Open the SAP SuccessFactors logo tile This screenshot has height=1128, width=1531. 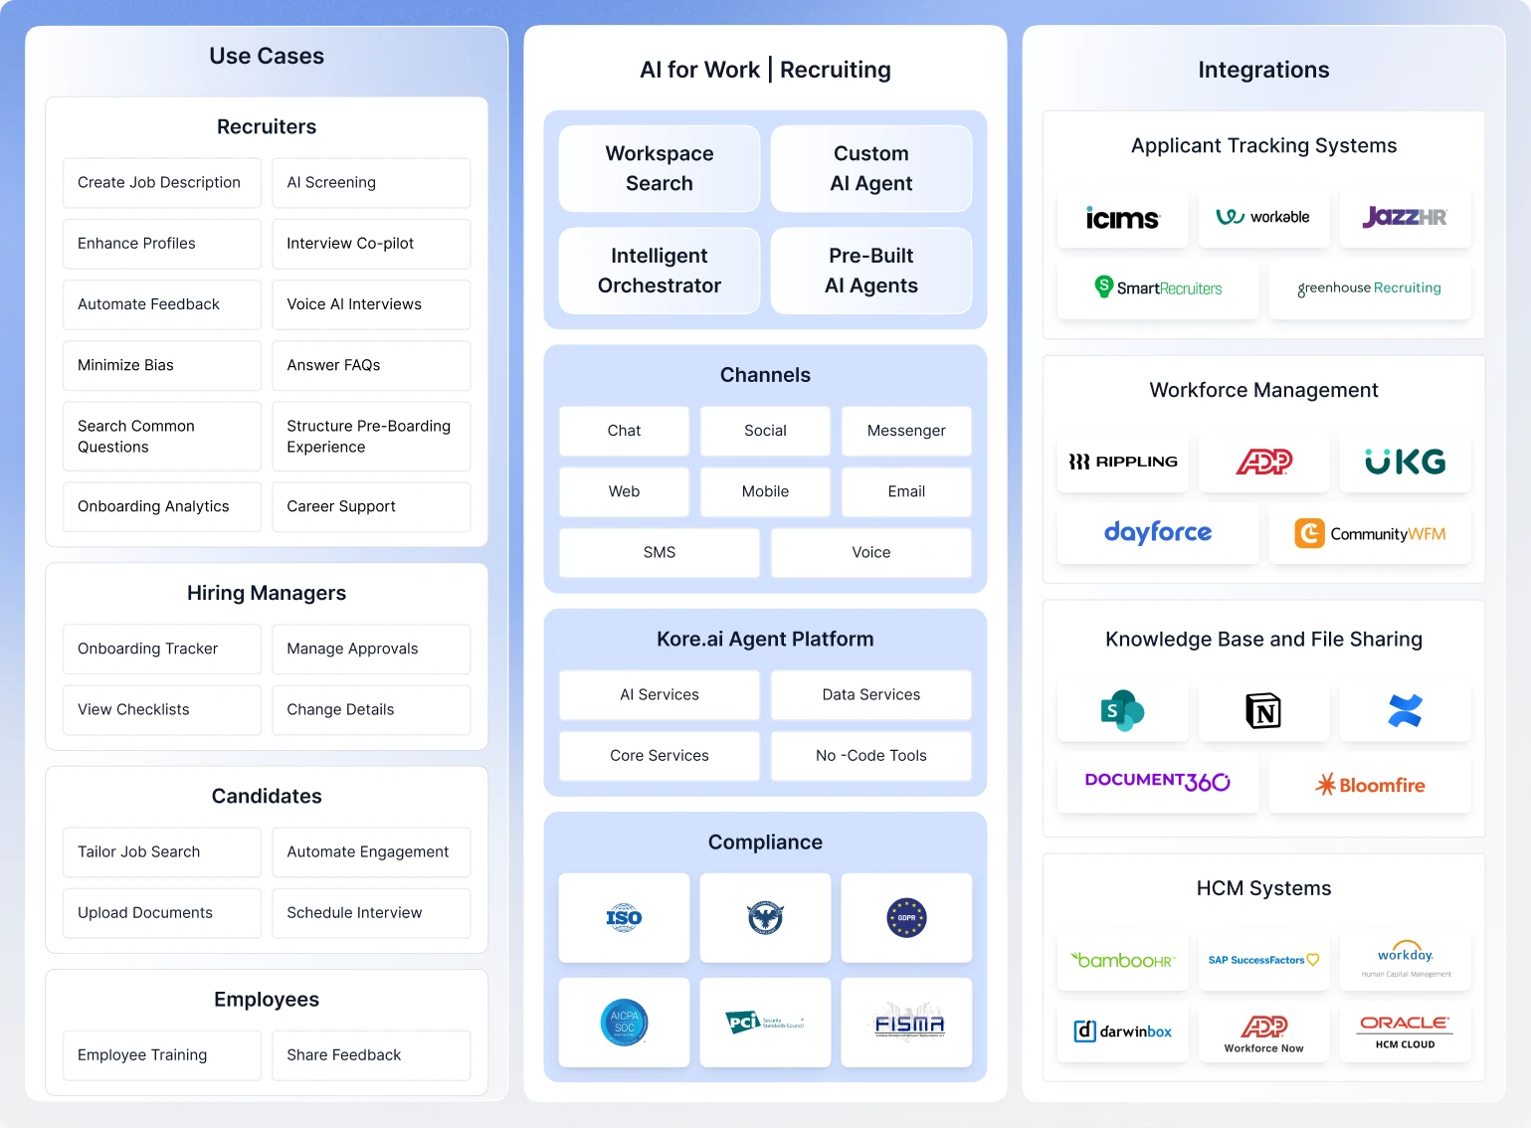[1263, 960]
